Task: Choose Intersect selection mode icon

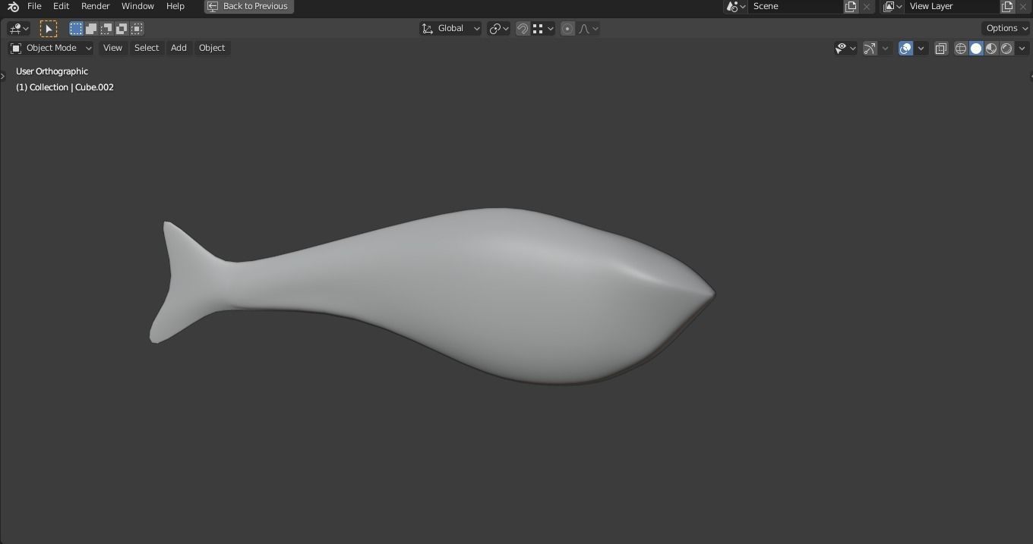Action: (x=137, y=29)
